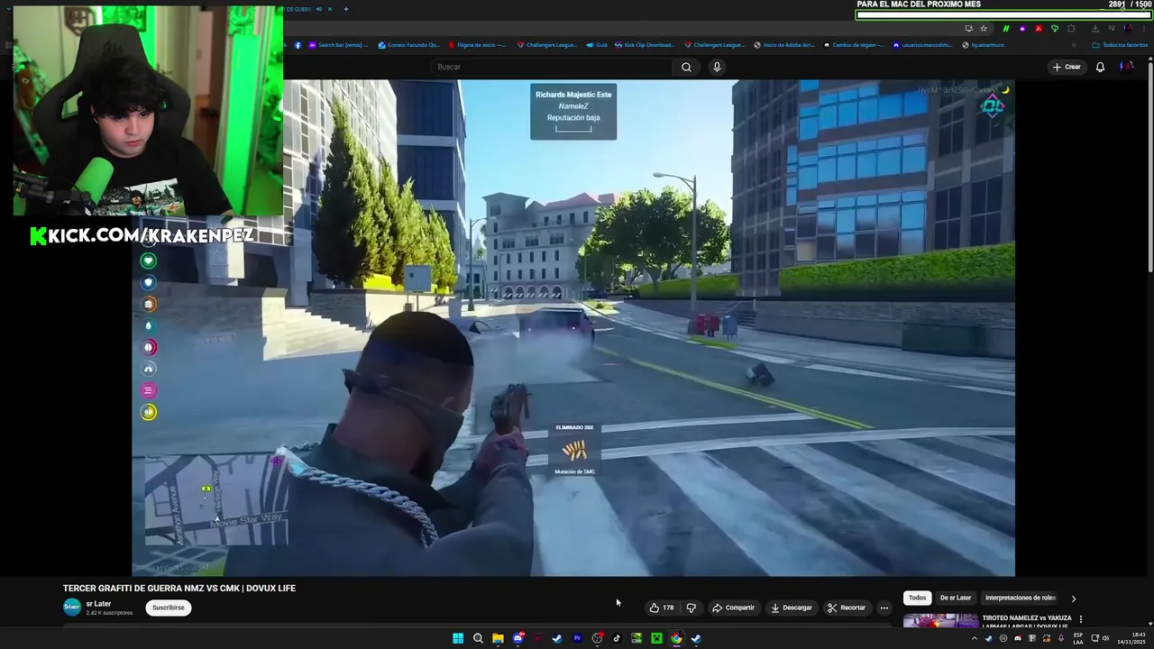The image size is (1154, 649).
Task: Dislike the video with thumbs down
Action: [x=691, y=608]
